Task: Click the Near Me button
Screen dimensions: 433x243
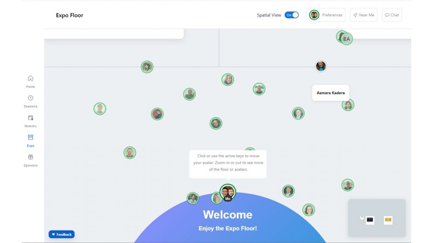Action: coord(364,15)
